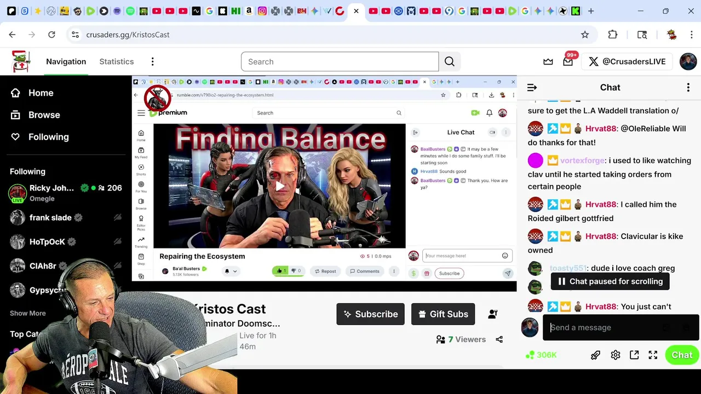Screen dimensions: 701x394
Task: Open the Chrome profile avatar
Action: [672, 34]
